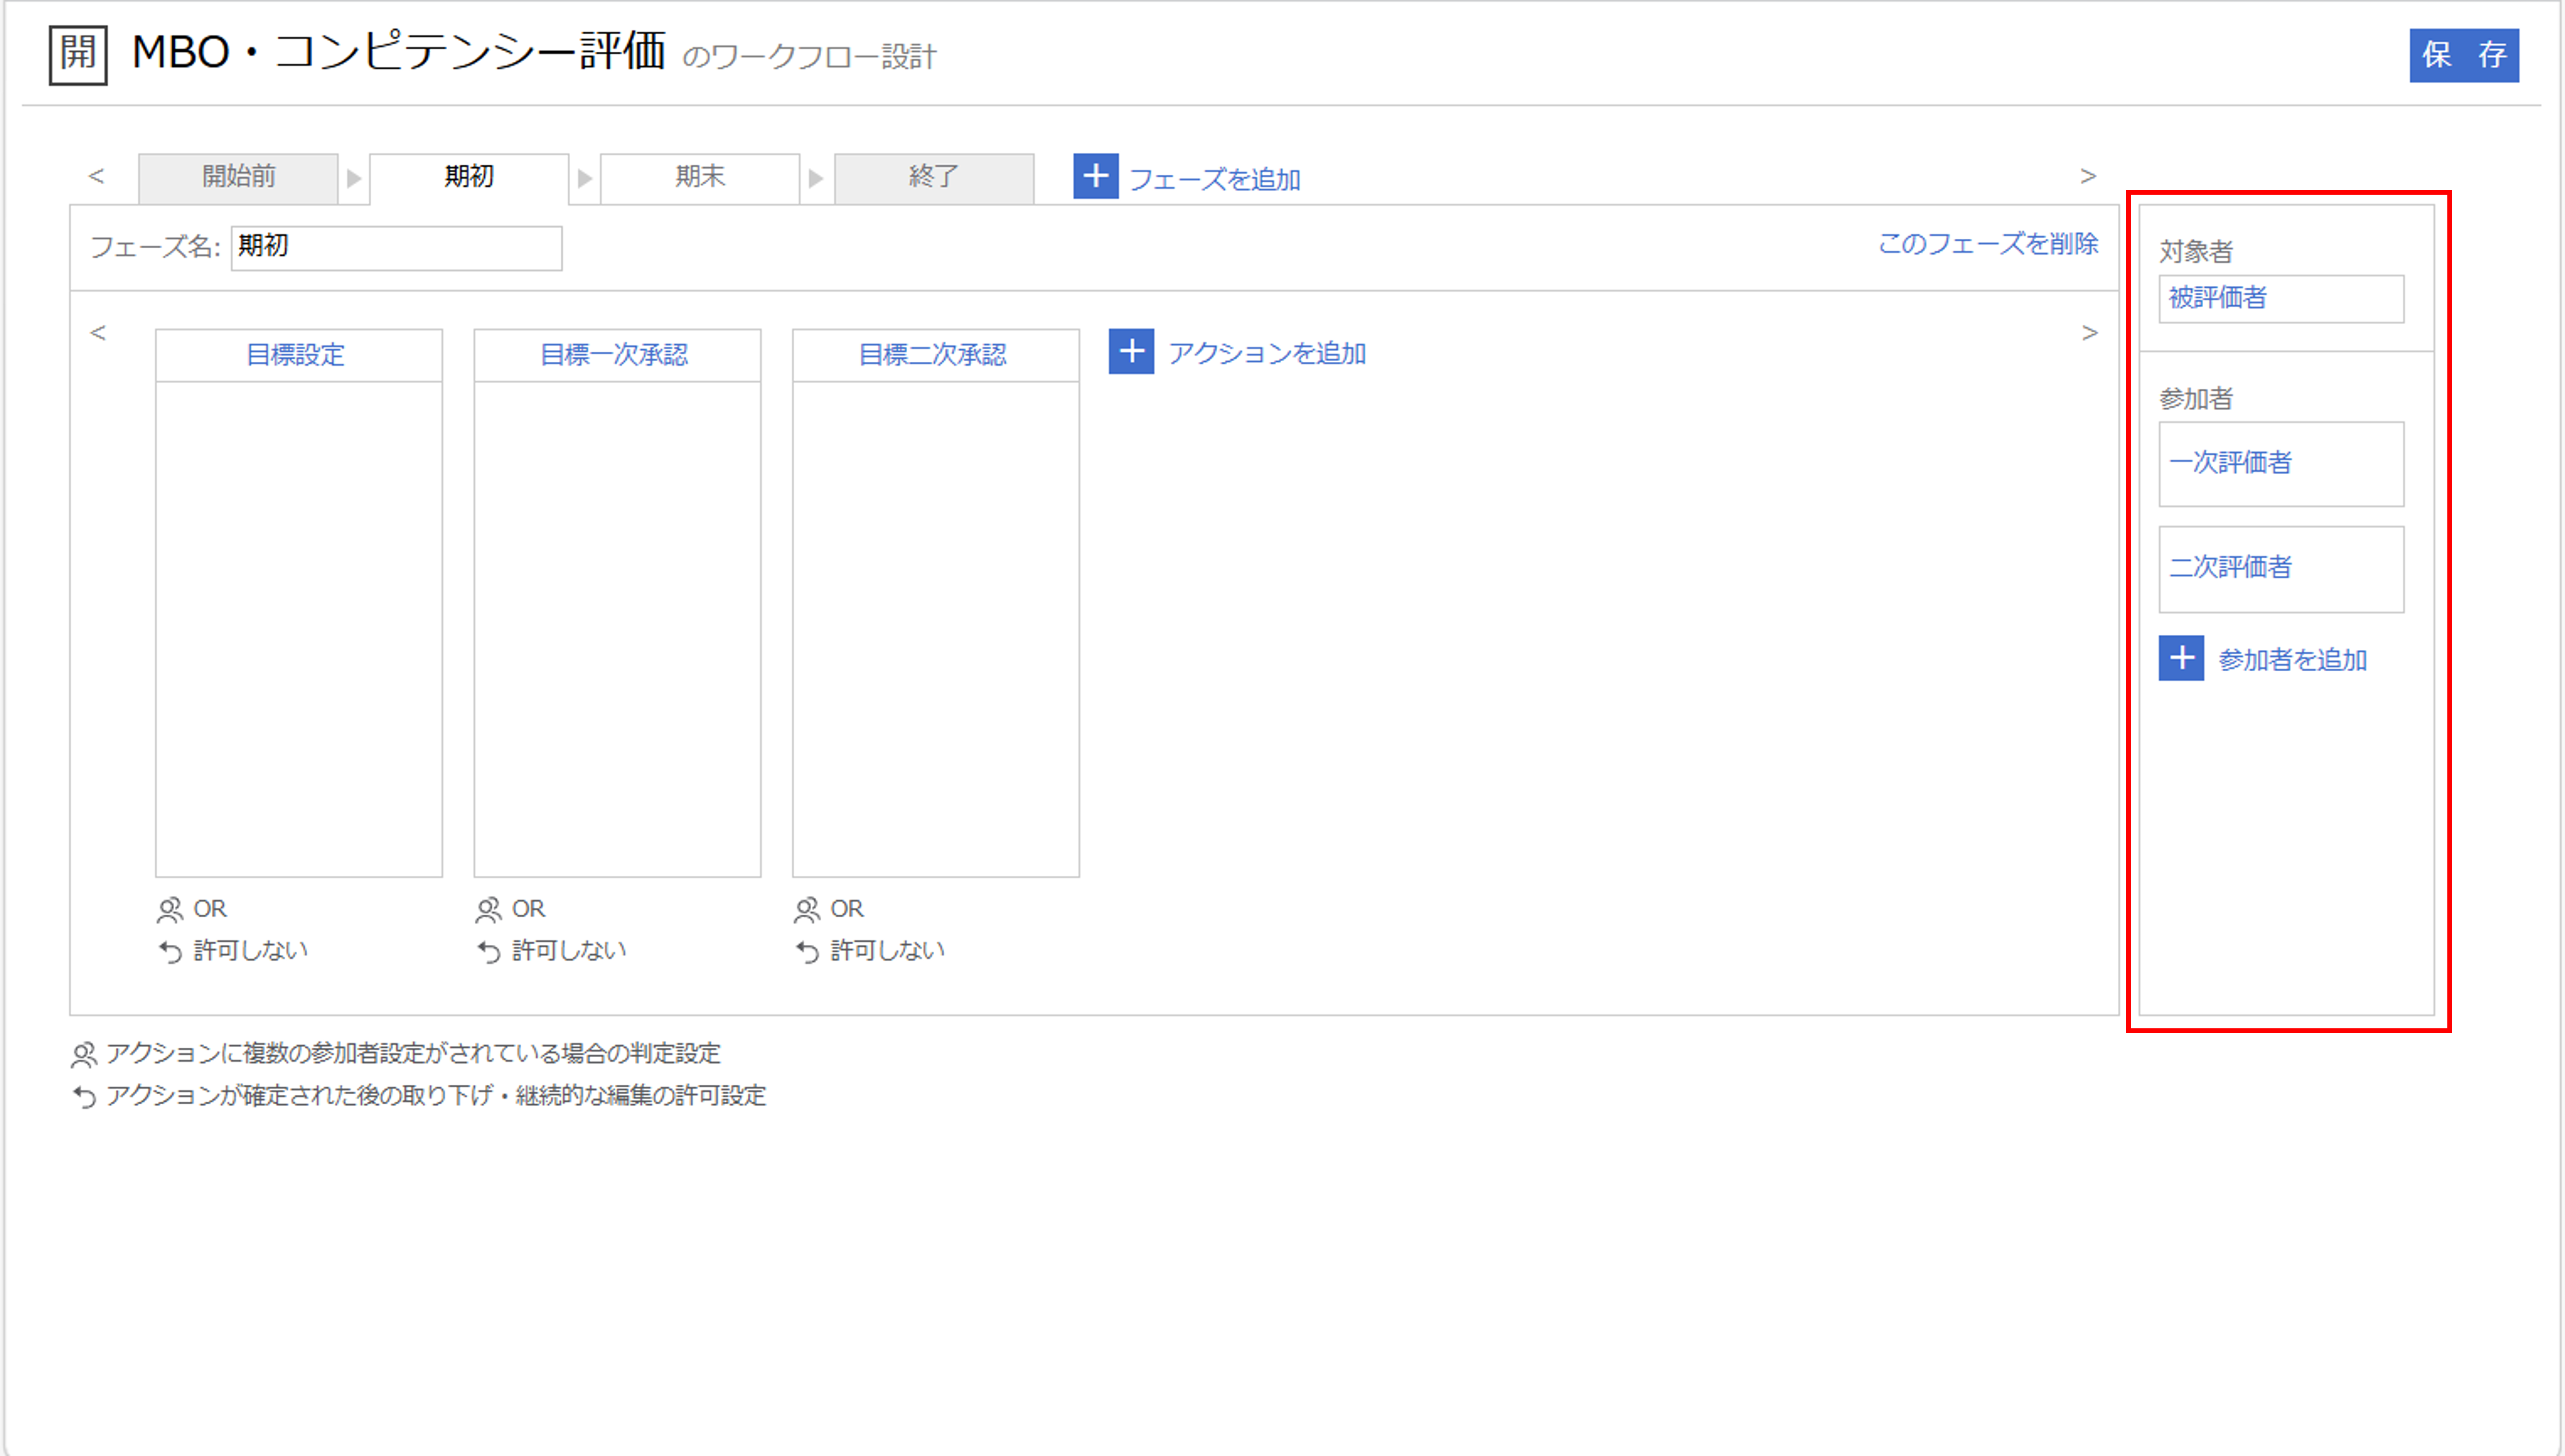Screen dimensions: 2565x1456
Task: Click the page title MBO・コンピテンシー評価
Action: click(x=398, y=52)
